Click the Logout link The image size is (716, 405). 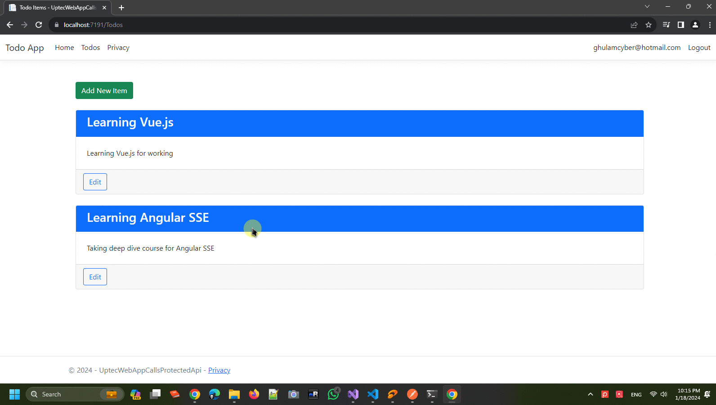tap(699, 48)
